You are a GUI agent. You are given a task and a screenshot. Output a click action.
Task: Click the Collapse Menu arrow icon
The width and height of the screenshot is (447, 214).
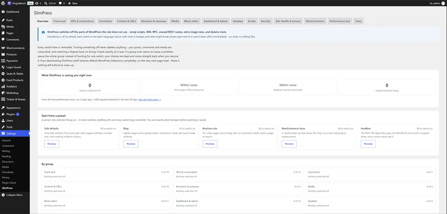tap(3, 195)
